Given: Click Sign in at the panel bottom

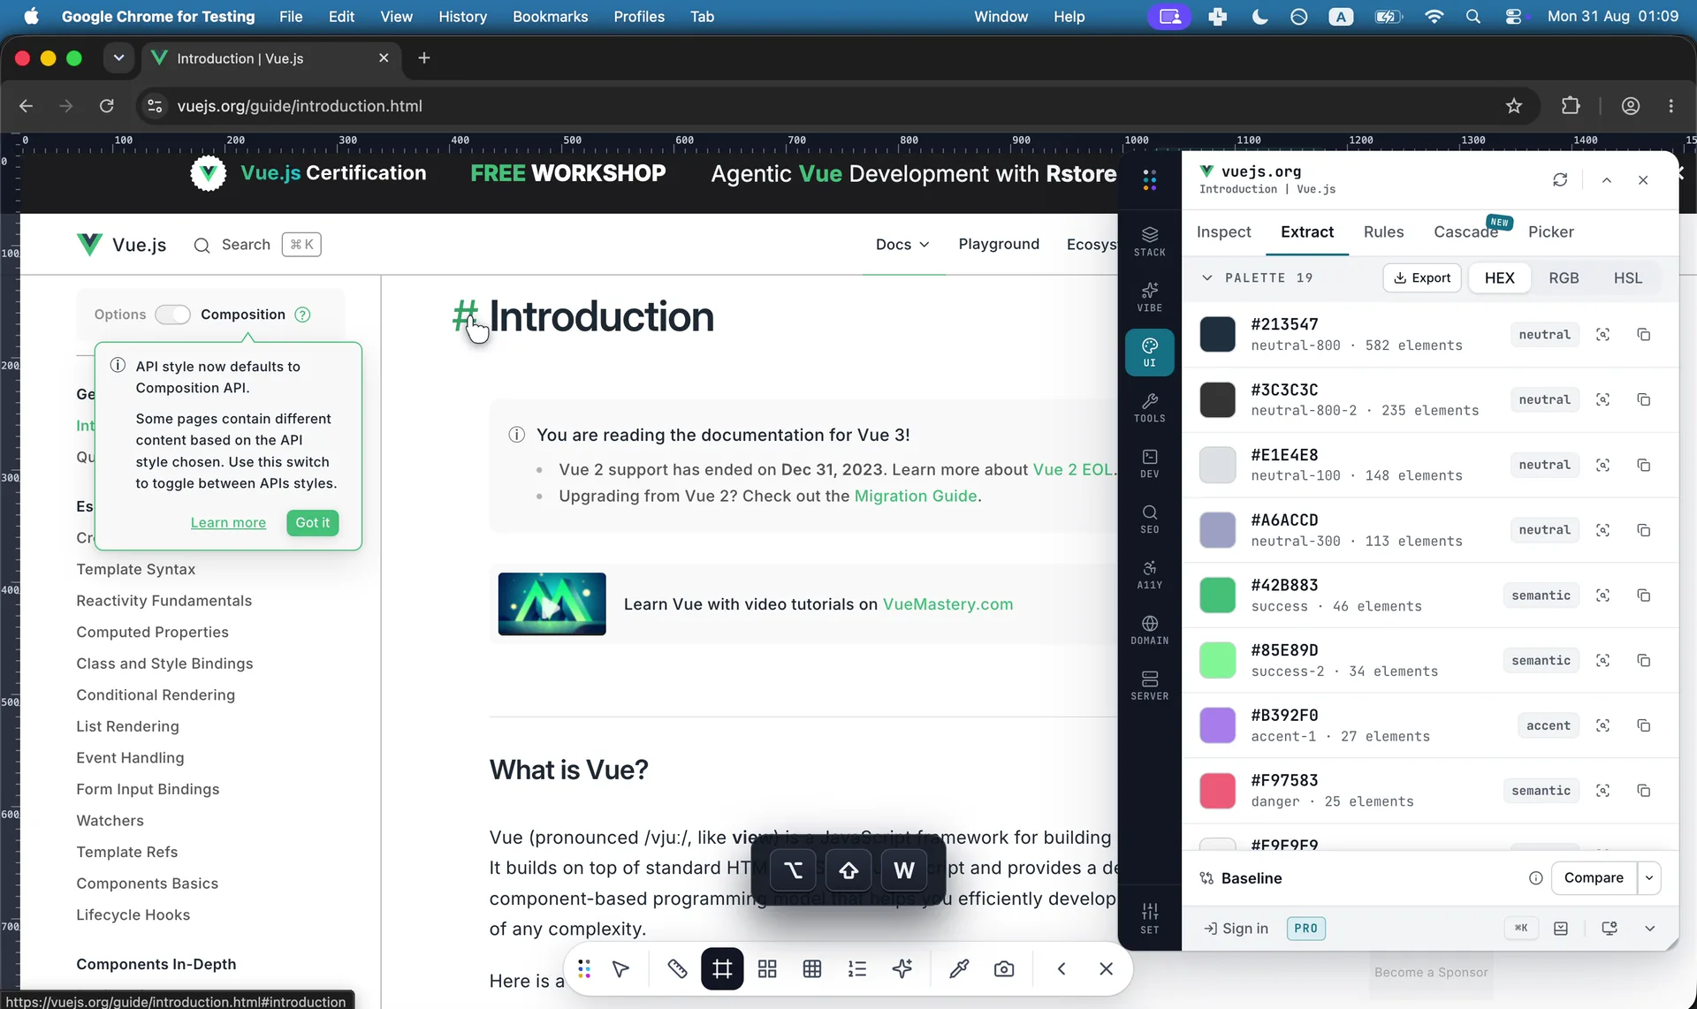Looking at the screenshot, I should pyautogui.click(x=1236, y=929).
